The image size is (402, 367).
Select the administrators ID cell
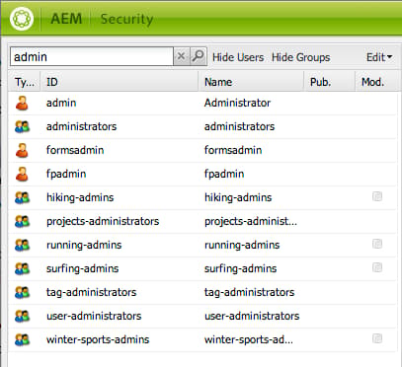tap(81, 126)
